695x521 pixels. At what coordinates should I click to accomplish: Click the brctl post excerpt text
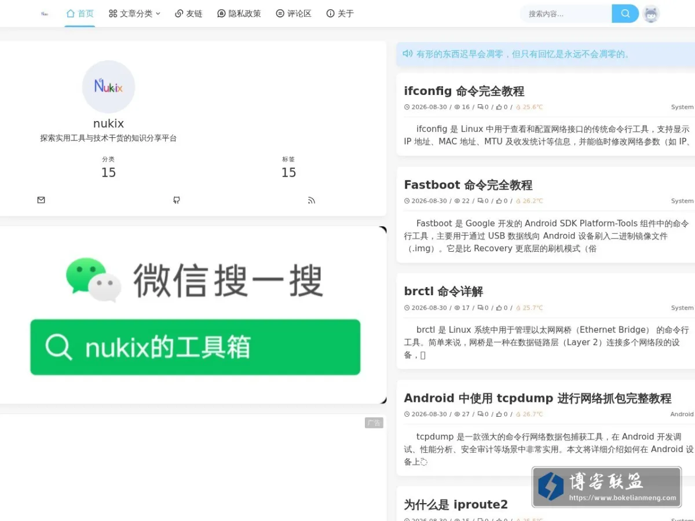tap(547, 342)
